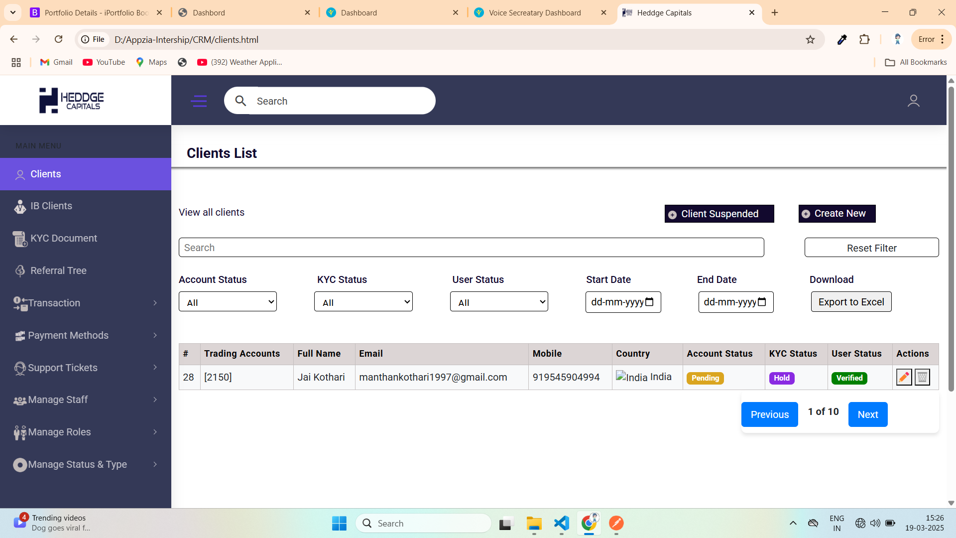This screenshot has width=956, height=538.
Task: Open the User Status dropdown
Action: point(499,302)
